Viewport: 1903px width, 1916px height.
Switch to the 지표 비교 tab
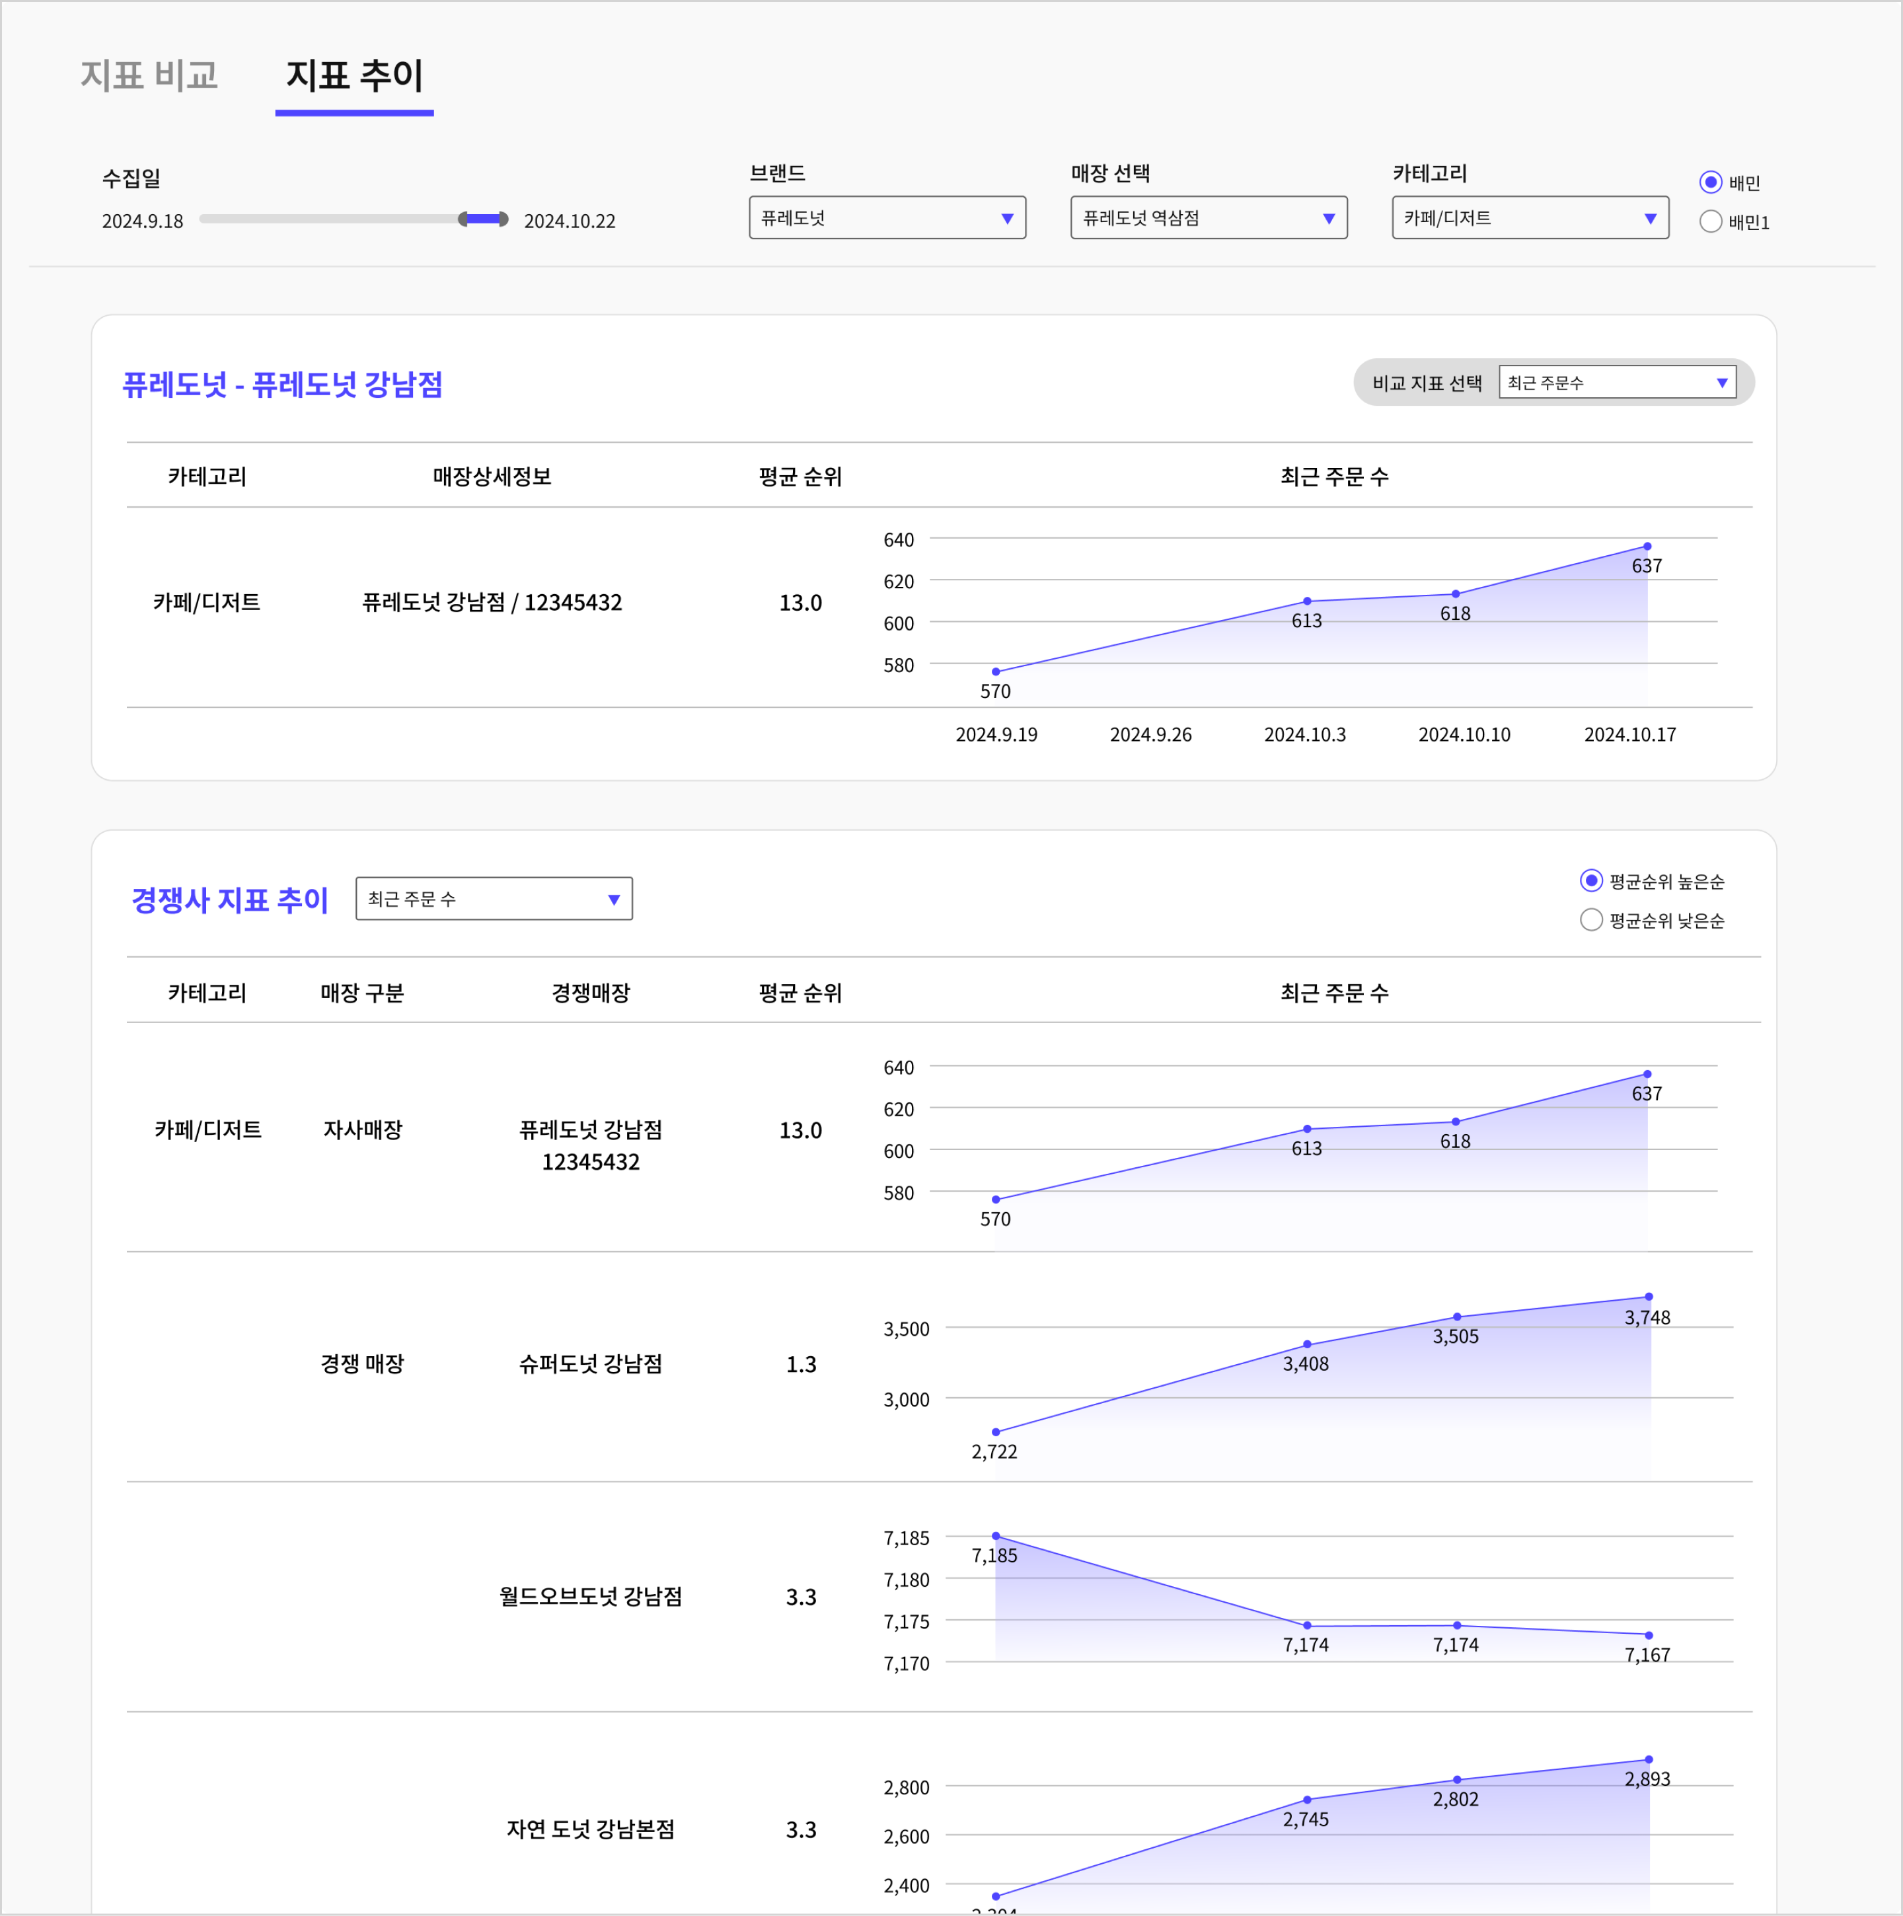click(149, 75)
